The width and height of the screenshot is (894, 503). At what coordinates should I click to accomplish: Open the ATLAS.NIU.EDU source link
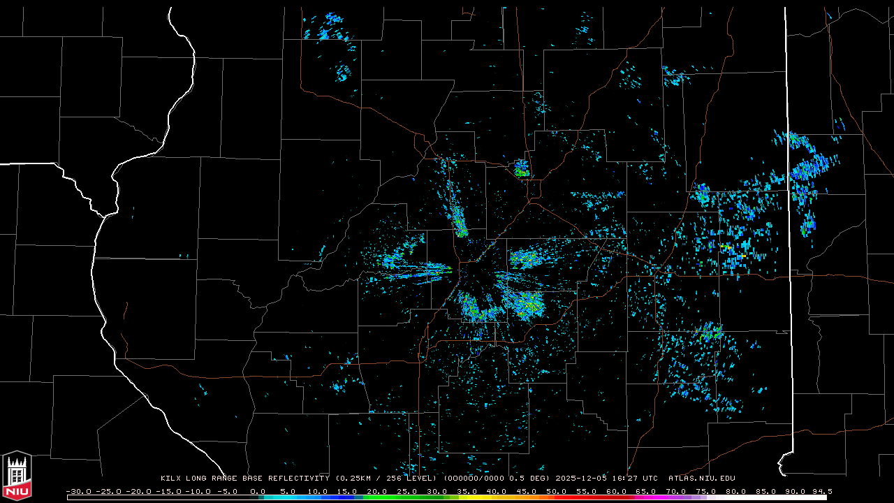[x=702, y=479]
